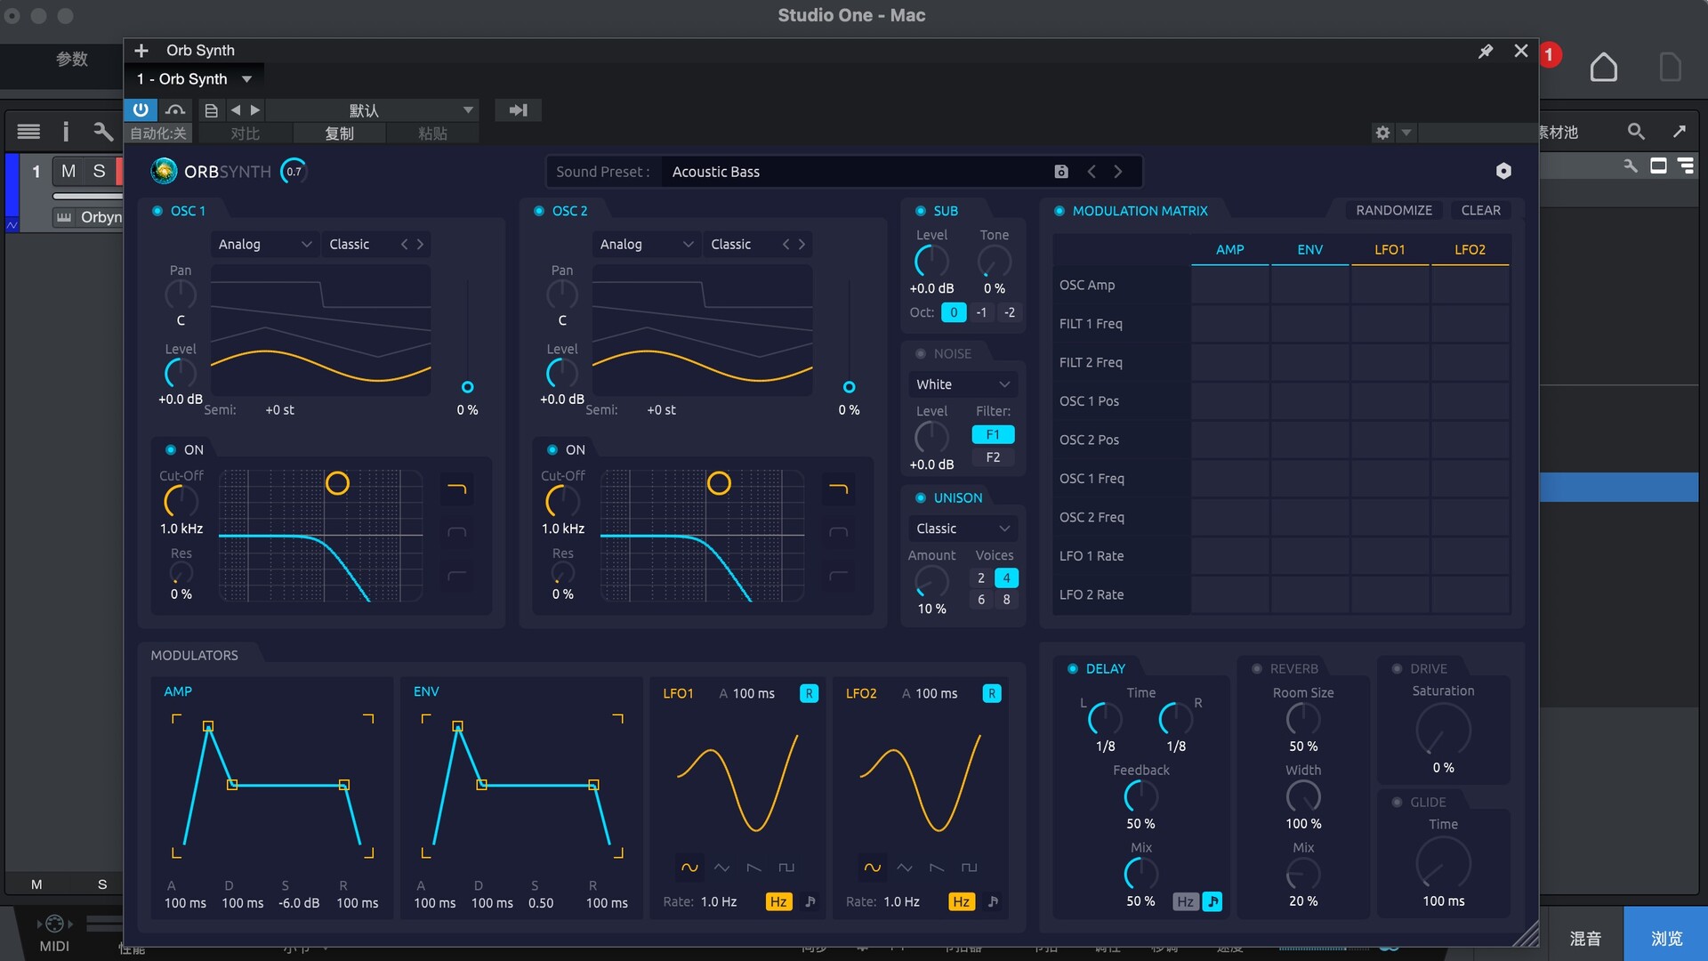
Task: Switch to the 混音 tab
Action: tap(1584, 938)
